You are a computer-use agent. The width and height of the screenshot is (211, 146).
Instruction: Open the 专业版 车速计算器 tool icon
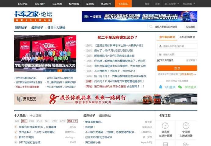(186, 126)
